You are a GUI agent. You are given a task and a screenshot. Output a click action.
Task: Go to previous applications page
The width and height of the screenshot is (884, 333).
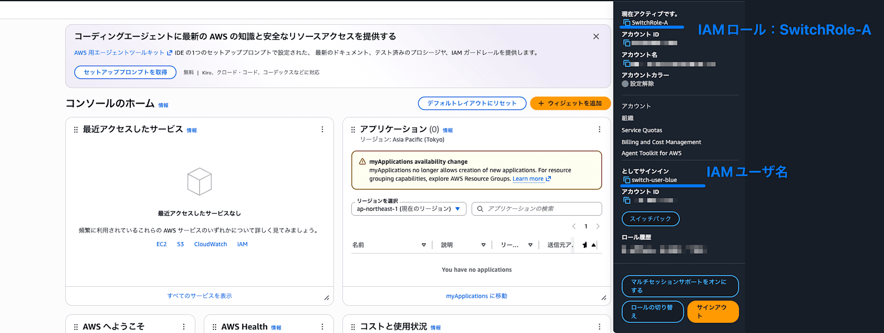coord(574,226)
